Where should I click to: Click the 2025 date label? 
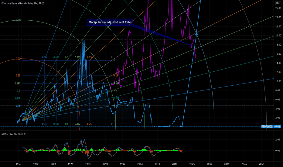[x=192, y=164]
